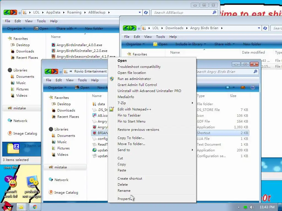Click Open in Angry Birds Brian toolbar

tap(161, 44)
